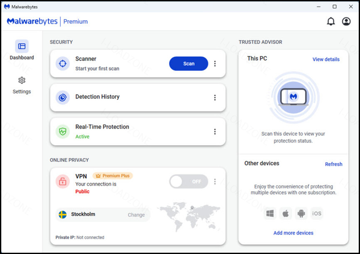Image resolution: width=360 pixels, height=254 pixels.
Task: Open Real-Time Protection more options menu
Action: (215, 131)
